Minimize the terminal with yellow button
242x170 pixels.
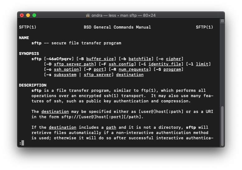28,15
